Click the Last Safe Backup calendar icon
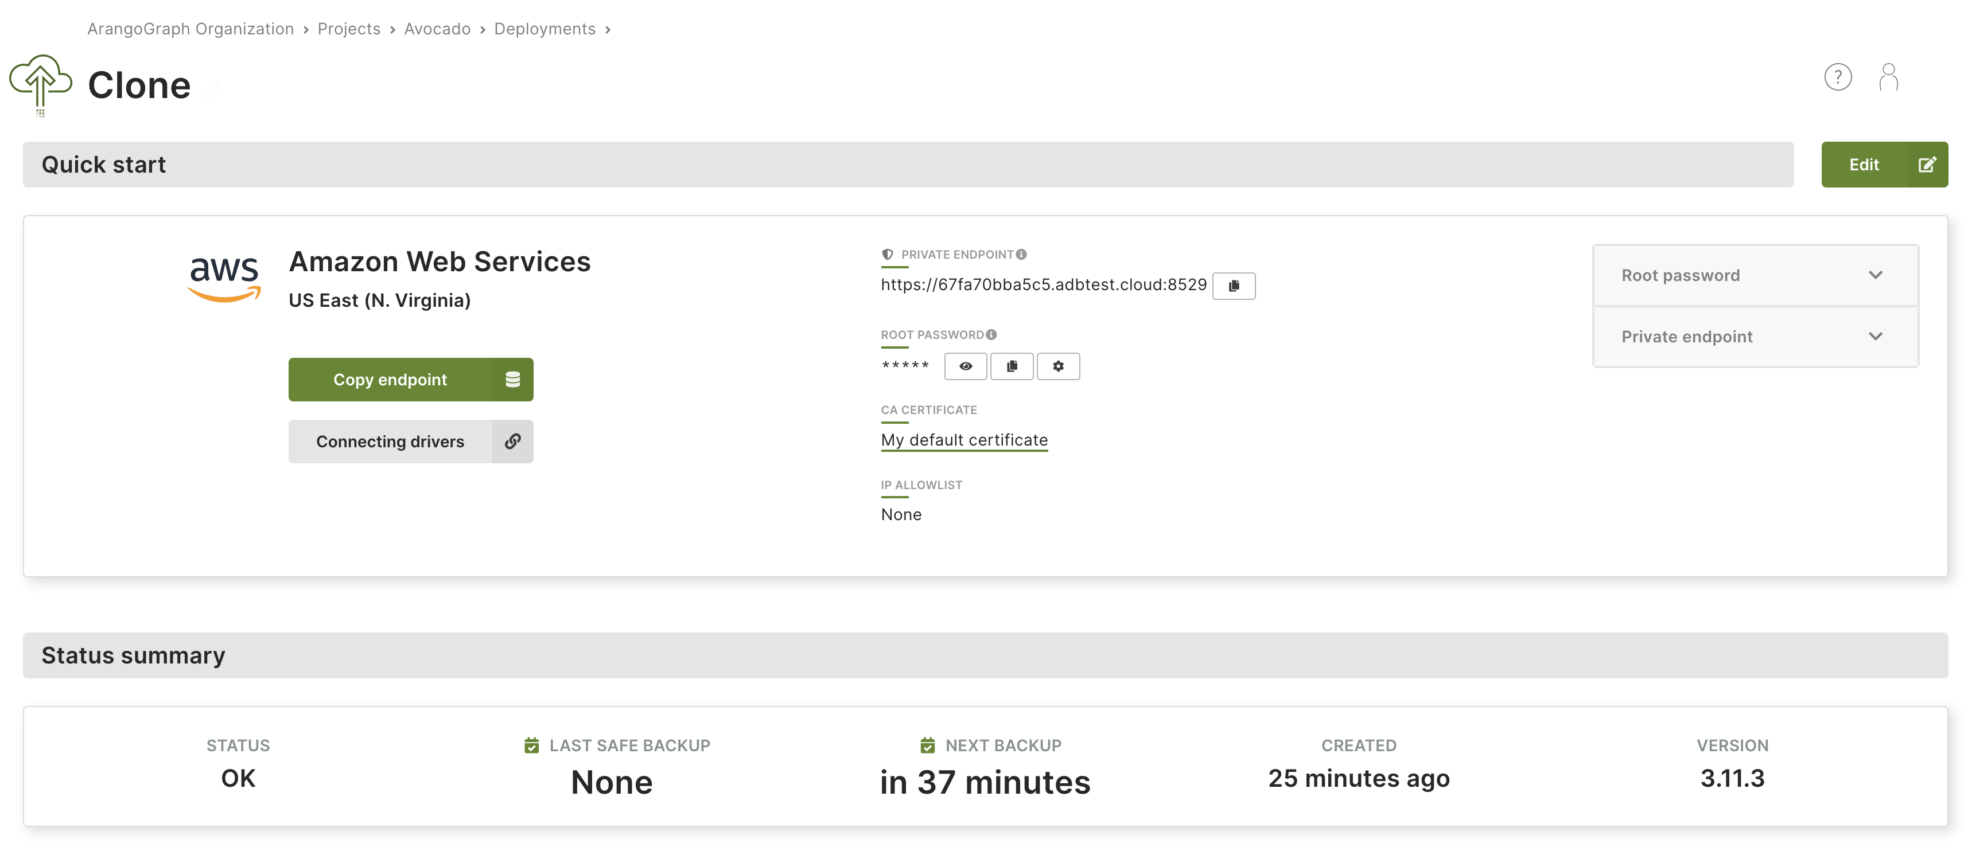The width and height of the screenshot is (1968, 851). [x=532, y=745]
